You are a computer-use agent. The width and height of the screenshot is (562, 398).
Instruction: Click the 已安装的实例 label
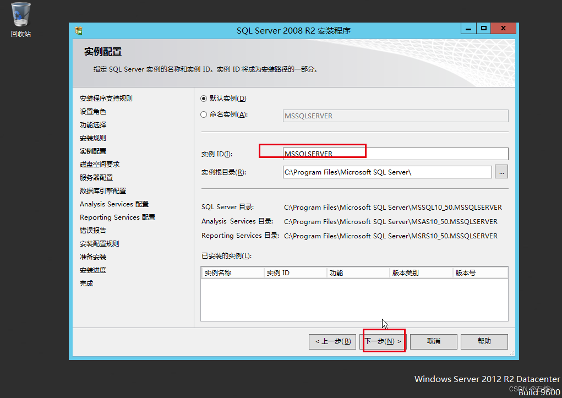pos(227,256)
